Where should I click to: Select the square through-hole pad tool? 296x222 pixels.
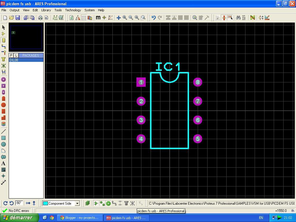3,86
